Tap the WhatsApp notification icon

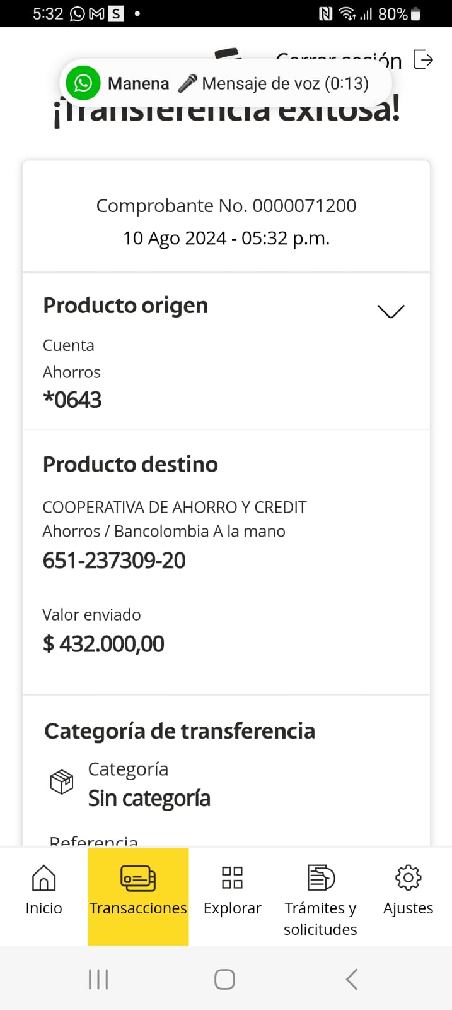83,83
